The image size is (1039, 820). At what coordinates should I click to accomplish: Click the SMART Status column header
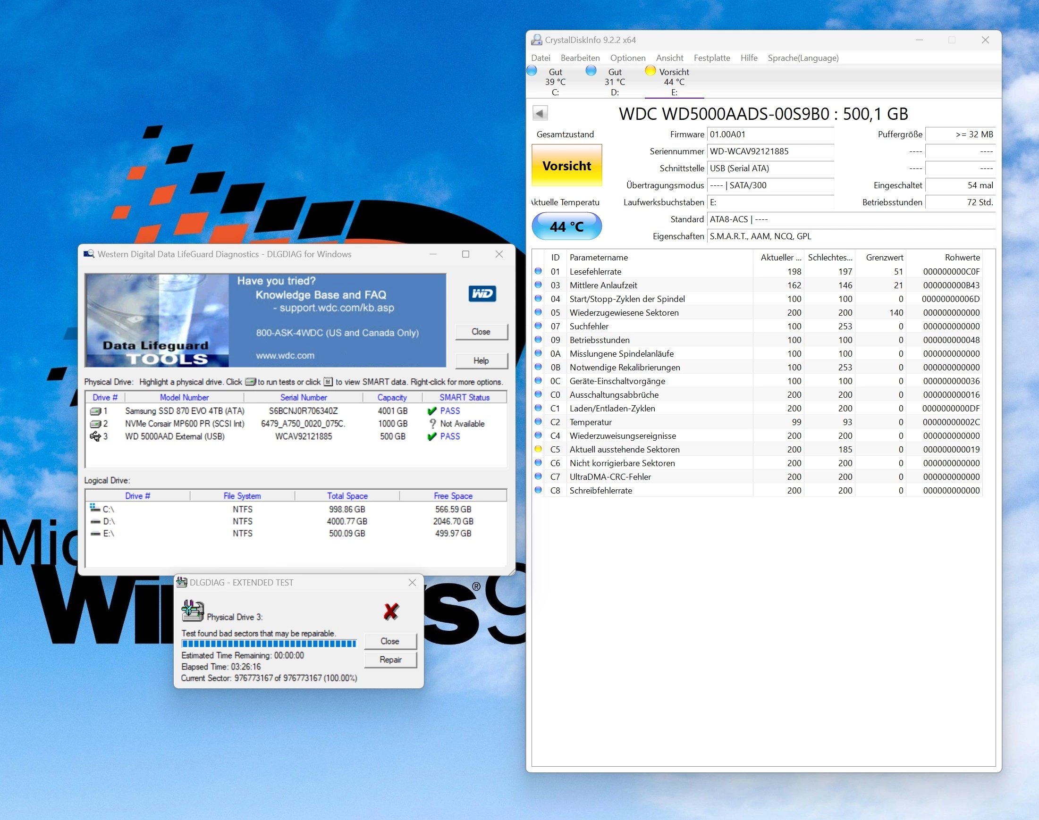[x=464, y=398]
